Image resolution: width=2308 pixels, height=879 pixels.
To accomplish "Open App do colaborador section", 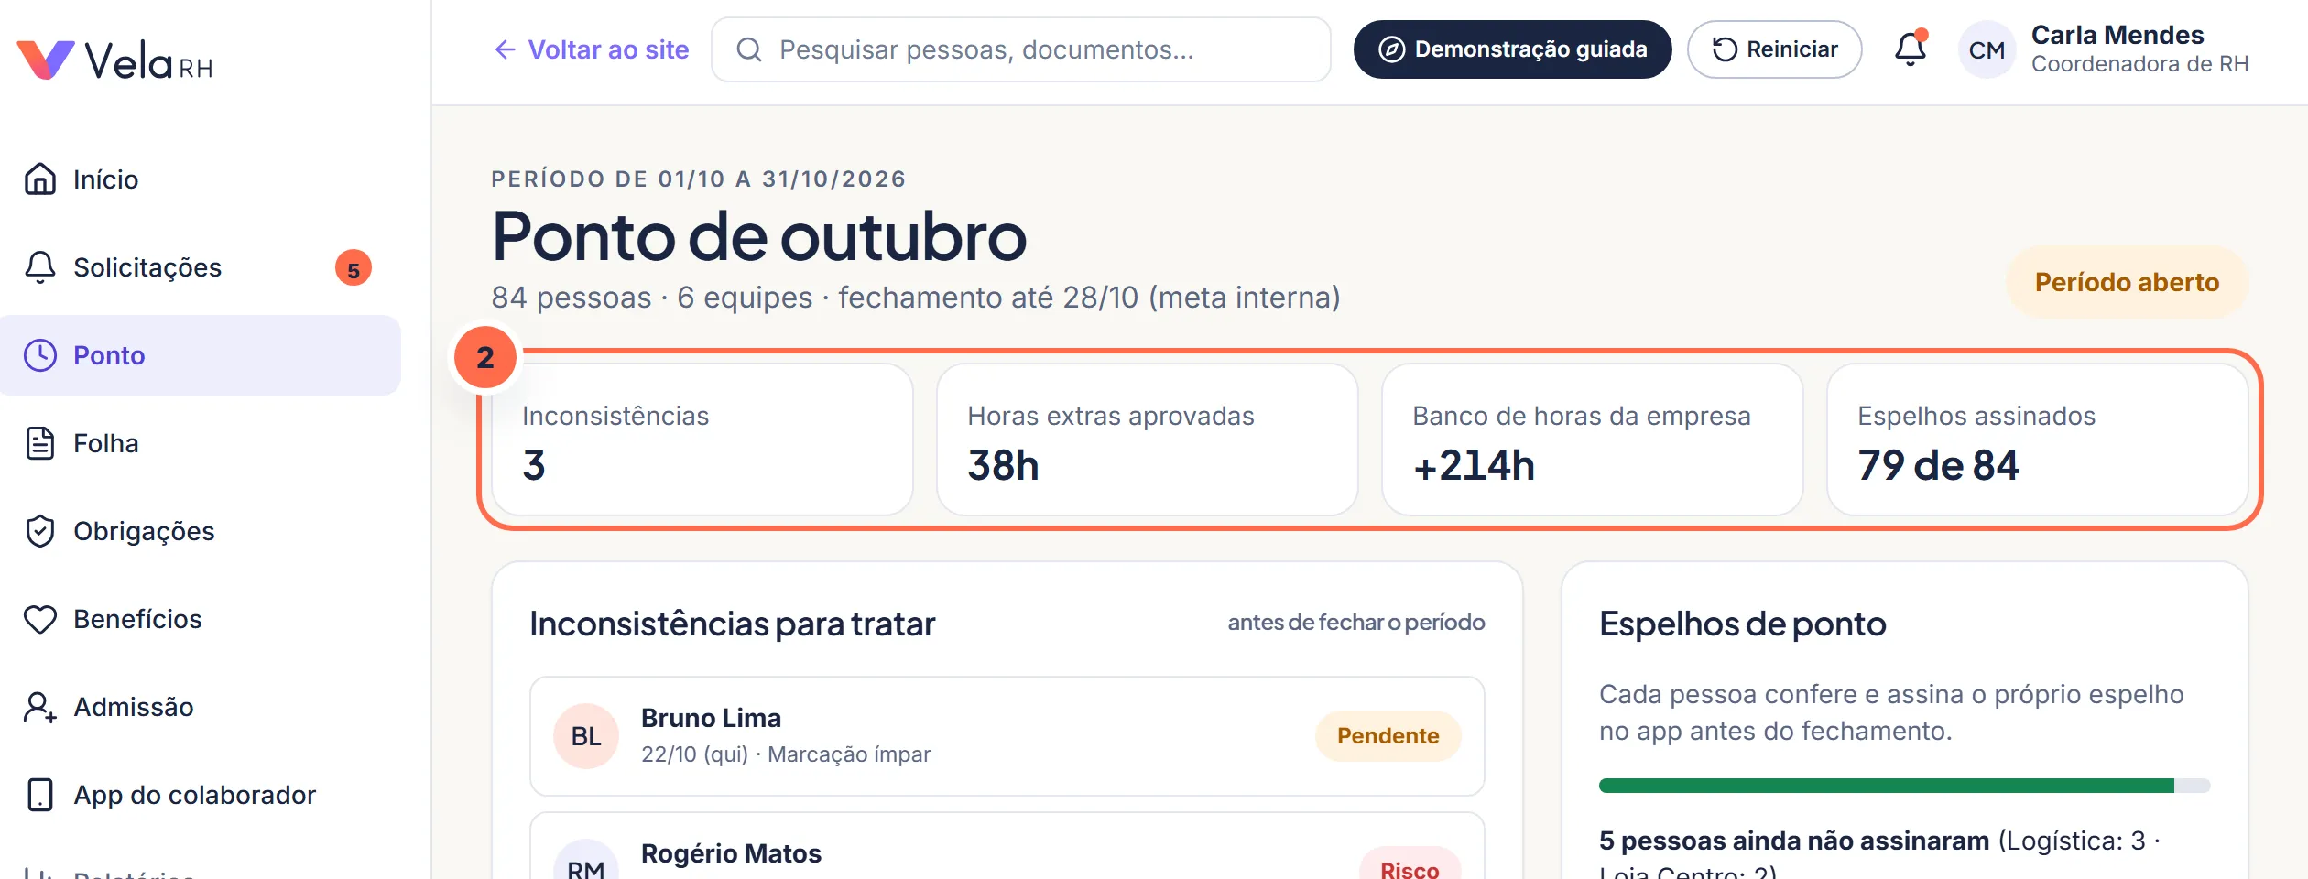I will point(201,795).
